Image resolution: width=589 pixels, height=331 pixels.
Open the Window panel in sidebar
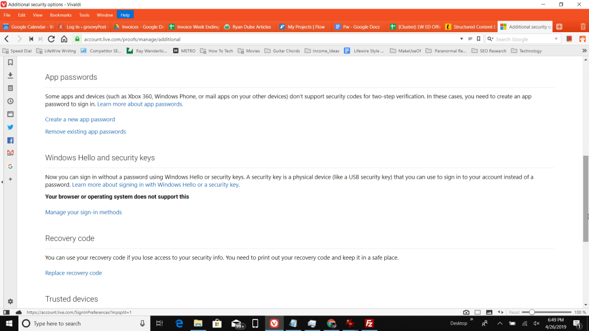tap(10, 114)
